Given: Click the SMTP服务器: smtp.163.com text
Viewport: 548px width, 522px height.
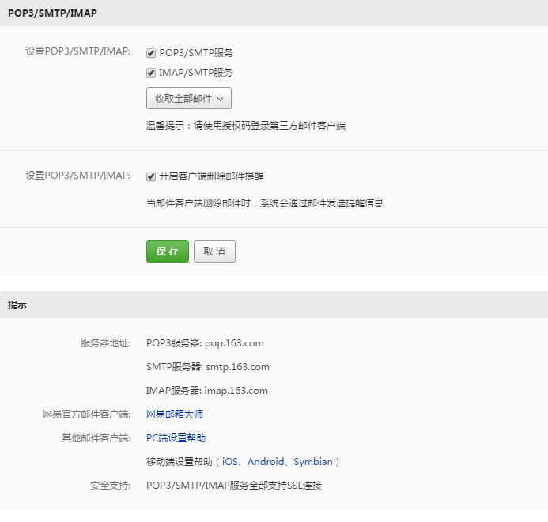Looking at the screenshot, I should pyautogui.click(x=208, y=367).
